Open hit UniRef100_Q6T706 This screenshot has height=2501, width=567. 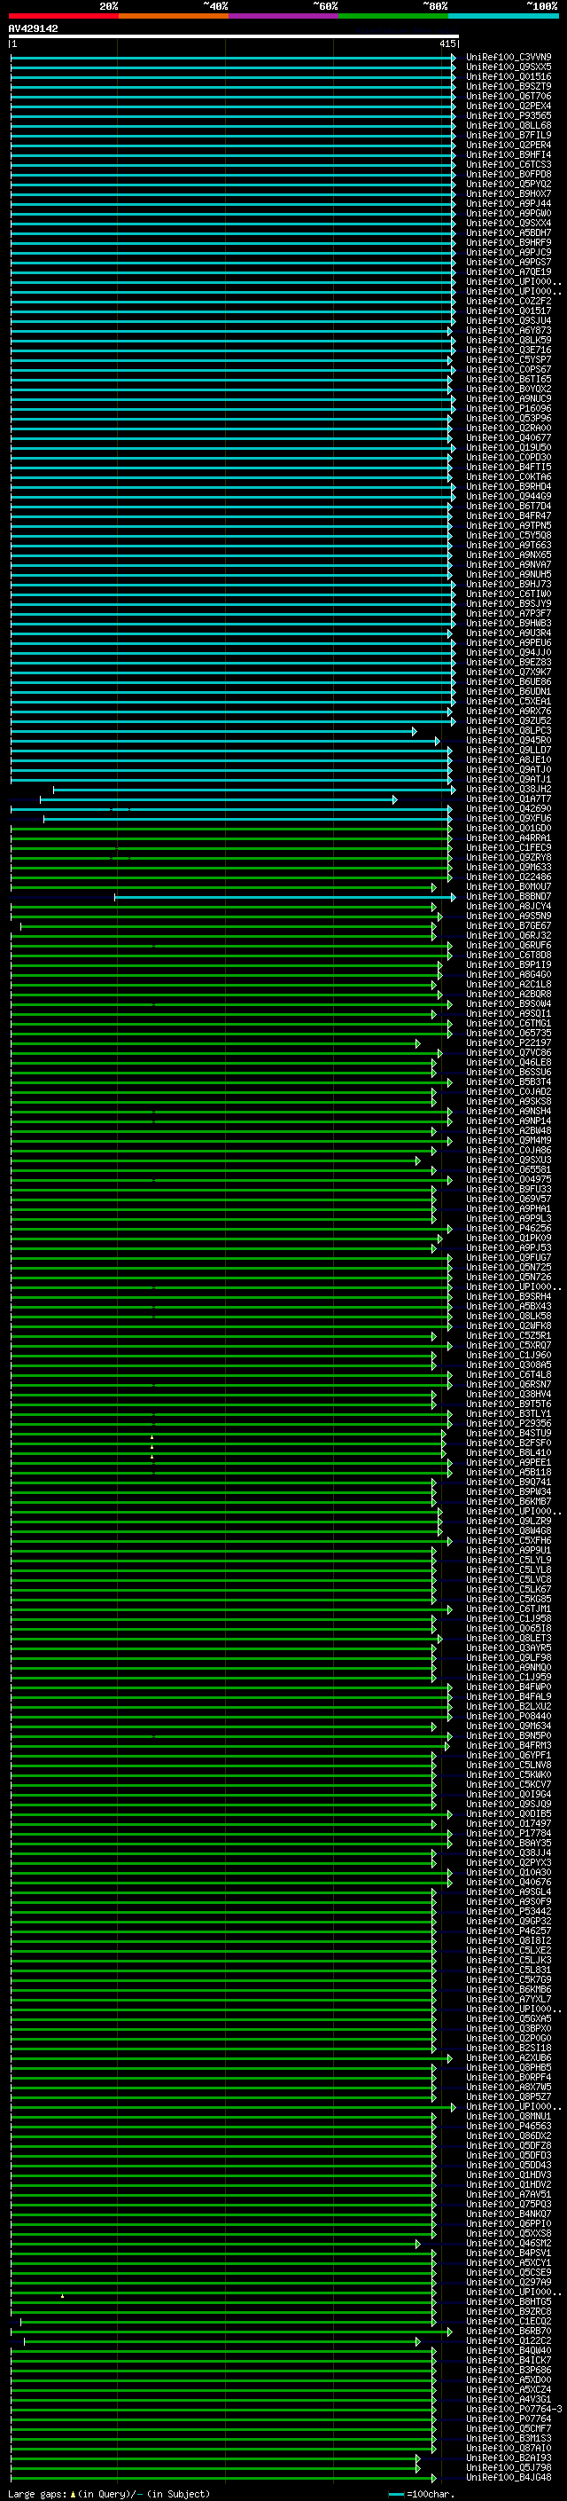pos(508,96)
